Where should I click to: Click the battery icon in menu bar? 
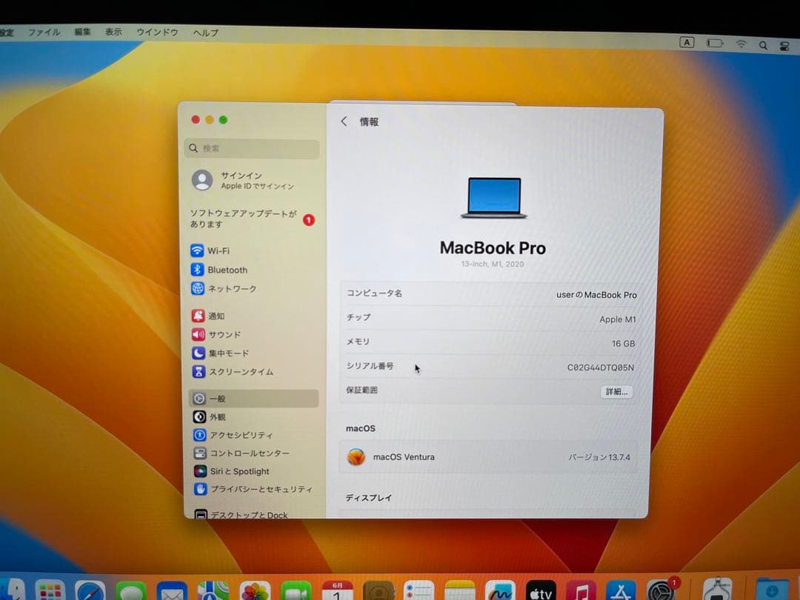pos(715,43)
